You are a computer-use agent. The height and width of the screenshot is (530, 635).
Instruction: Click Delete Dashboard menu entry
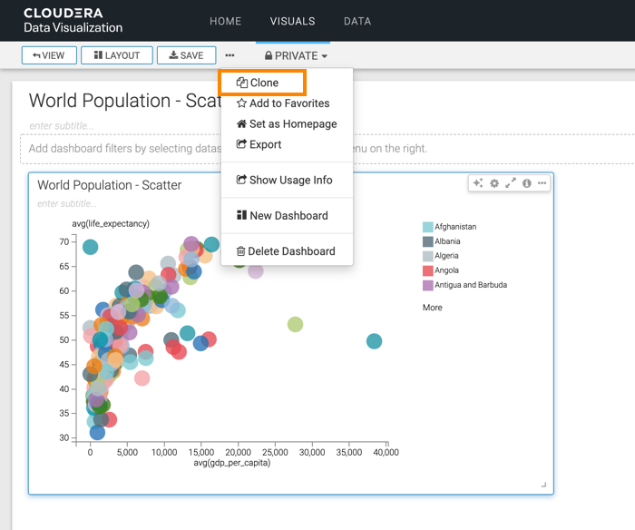point(285,251)
